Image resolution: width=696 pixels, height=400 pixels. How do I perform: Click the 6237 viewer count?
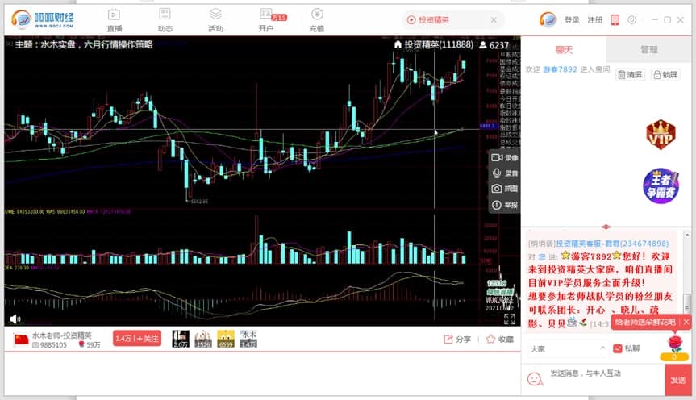pos(494,45)
